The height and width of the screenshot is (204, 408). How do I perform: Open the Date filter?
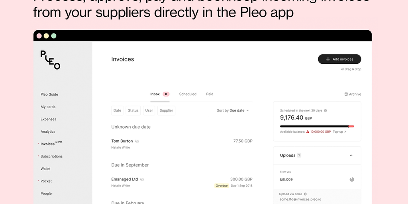(x=117, y=110)
